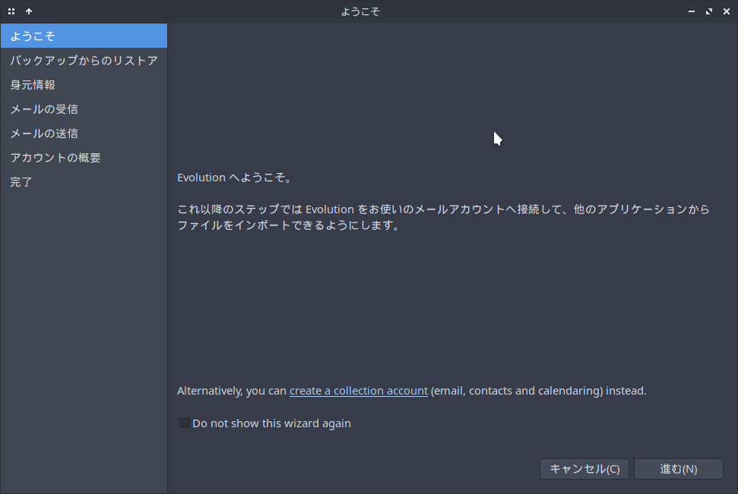Select アカウントの概要 step in sidebar
The width and height of the screenshot is (738, 494).
(84, 158)
